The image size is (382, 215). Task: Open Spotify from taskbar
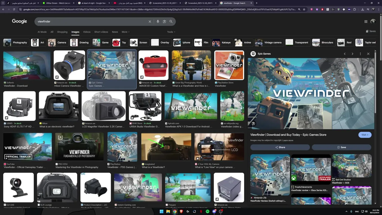click(207, 211)
